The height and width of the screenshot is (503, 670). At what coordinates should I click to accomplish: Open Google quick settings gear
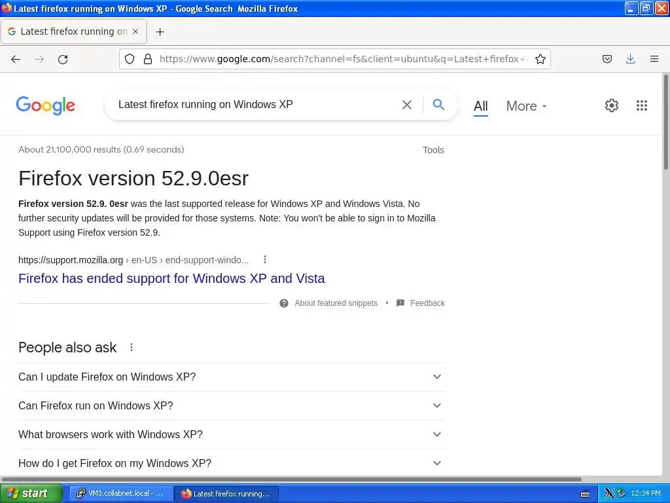tap(612, 105)
